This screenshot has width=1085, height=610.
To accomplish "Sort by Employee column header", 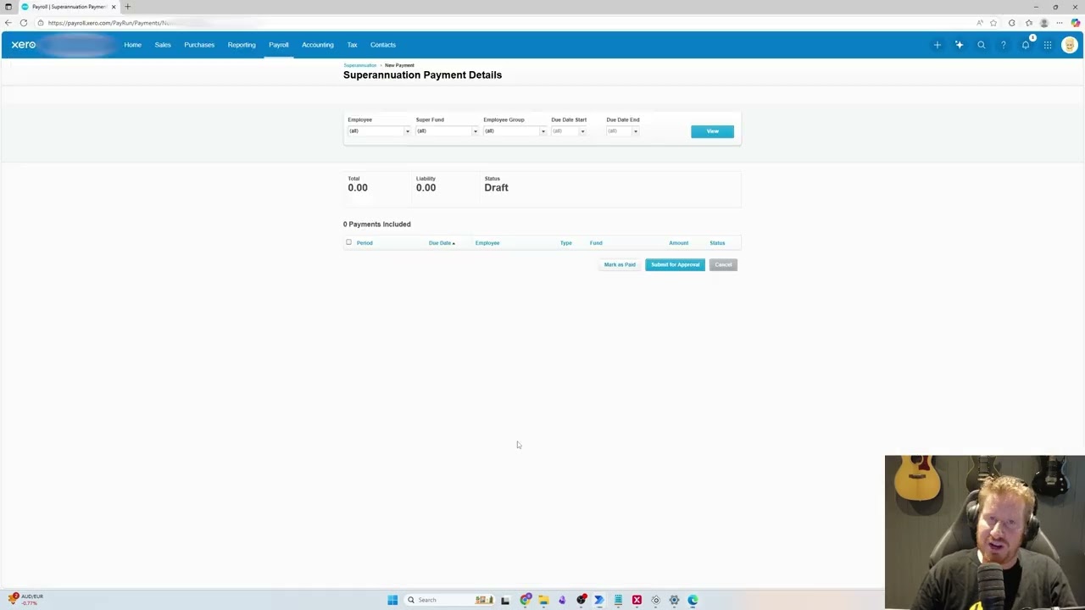I will coord(487,243).
